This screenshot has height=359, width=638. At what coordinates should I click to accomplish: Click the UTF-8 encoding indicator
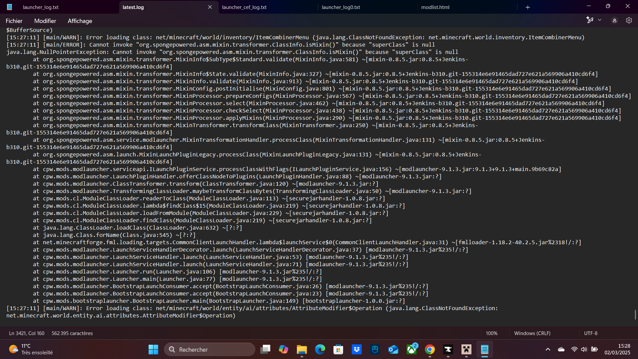(x=590, y=333)
